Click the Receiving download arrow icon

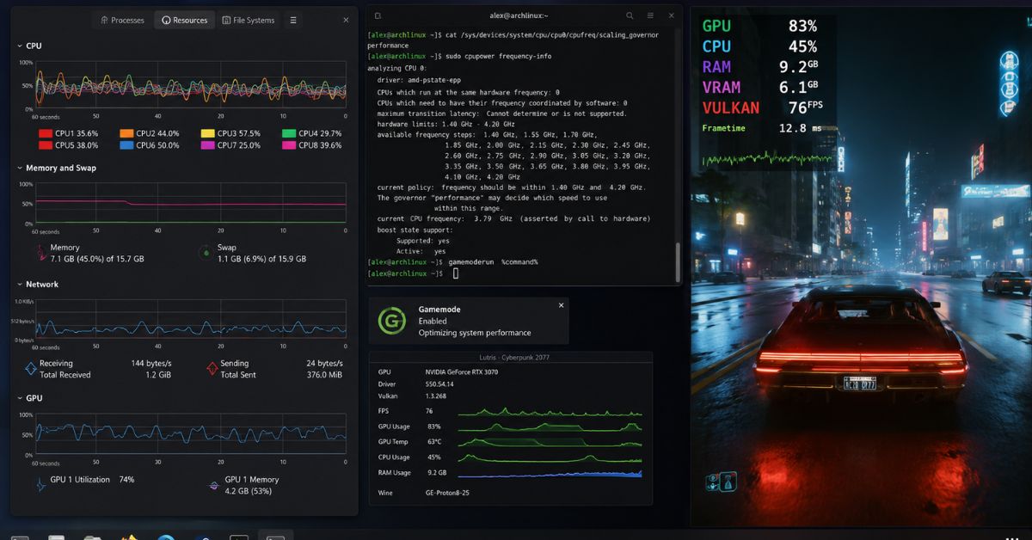coord(31,369)
